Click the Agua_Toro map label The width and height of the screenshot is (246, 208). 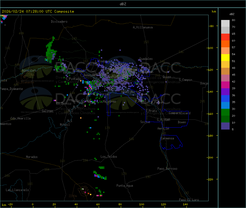point(29,71)
